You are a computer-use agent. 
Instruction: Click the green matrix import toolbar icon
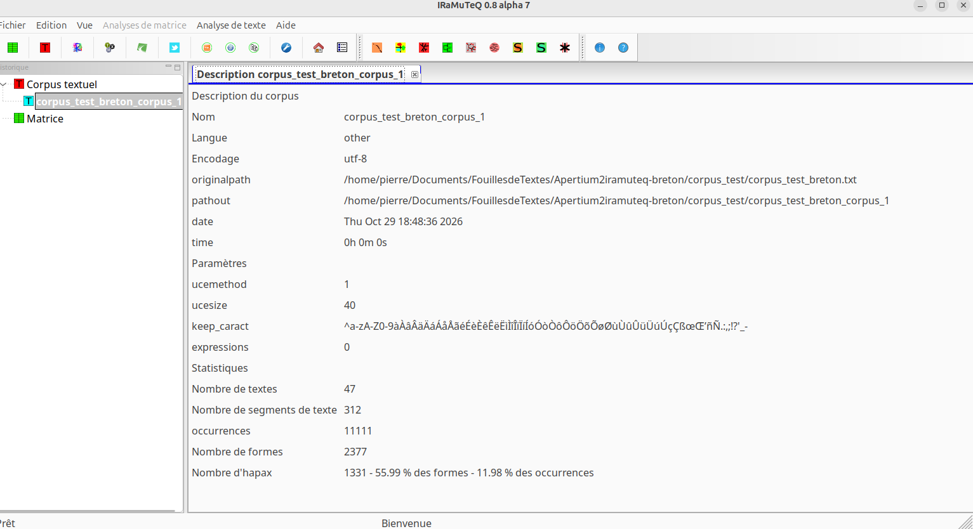[x=13, y=48]
